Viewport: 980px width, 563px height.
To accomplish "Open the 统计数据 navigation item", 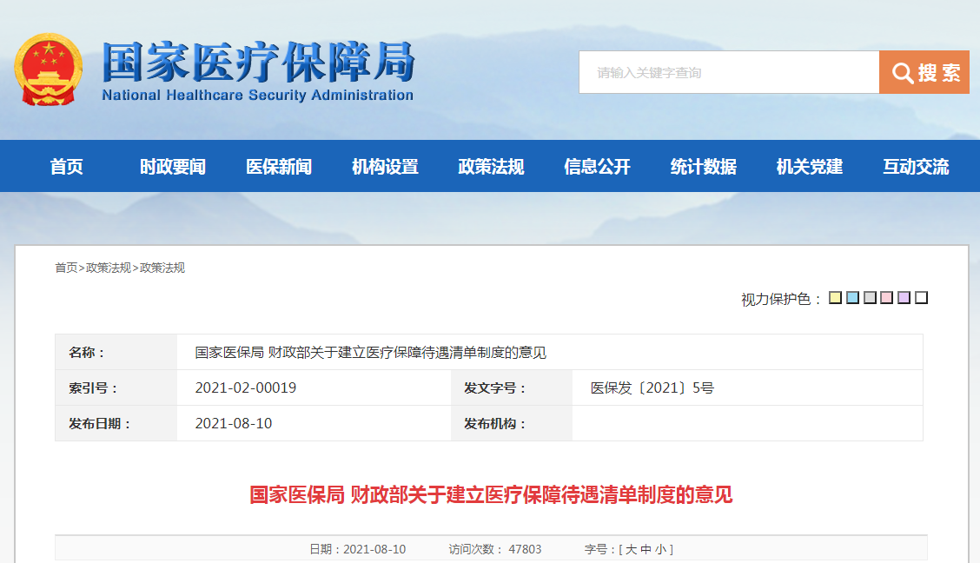I will (703, 166).
